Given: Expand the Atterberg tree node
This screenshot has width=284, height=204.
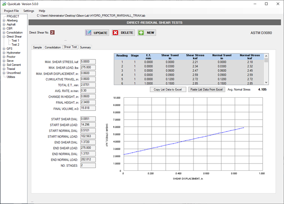Looking at the screenshot, I should [4, 20].
